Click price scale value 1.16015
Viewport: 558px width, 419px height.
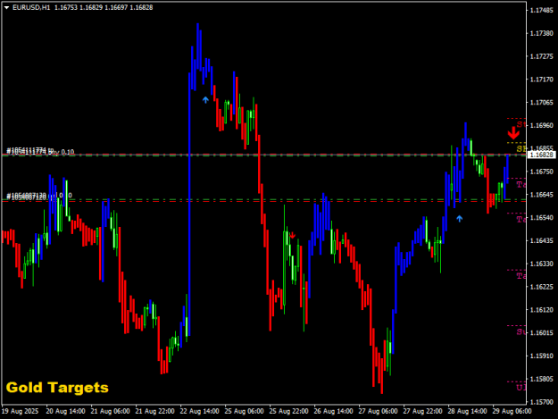(542, 333)
